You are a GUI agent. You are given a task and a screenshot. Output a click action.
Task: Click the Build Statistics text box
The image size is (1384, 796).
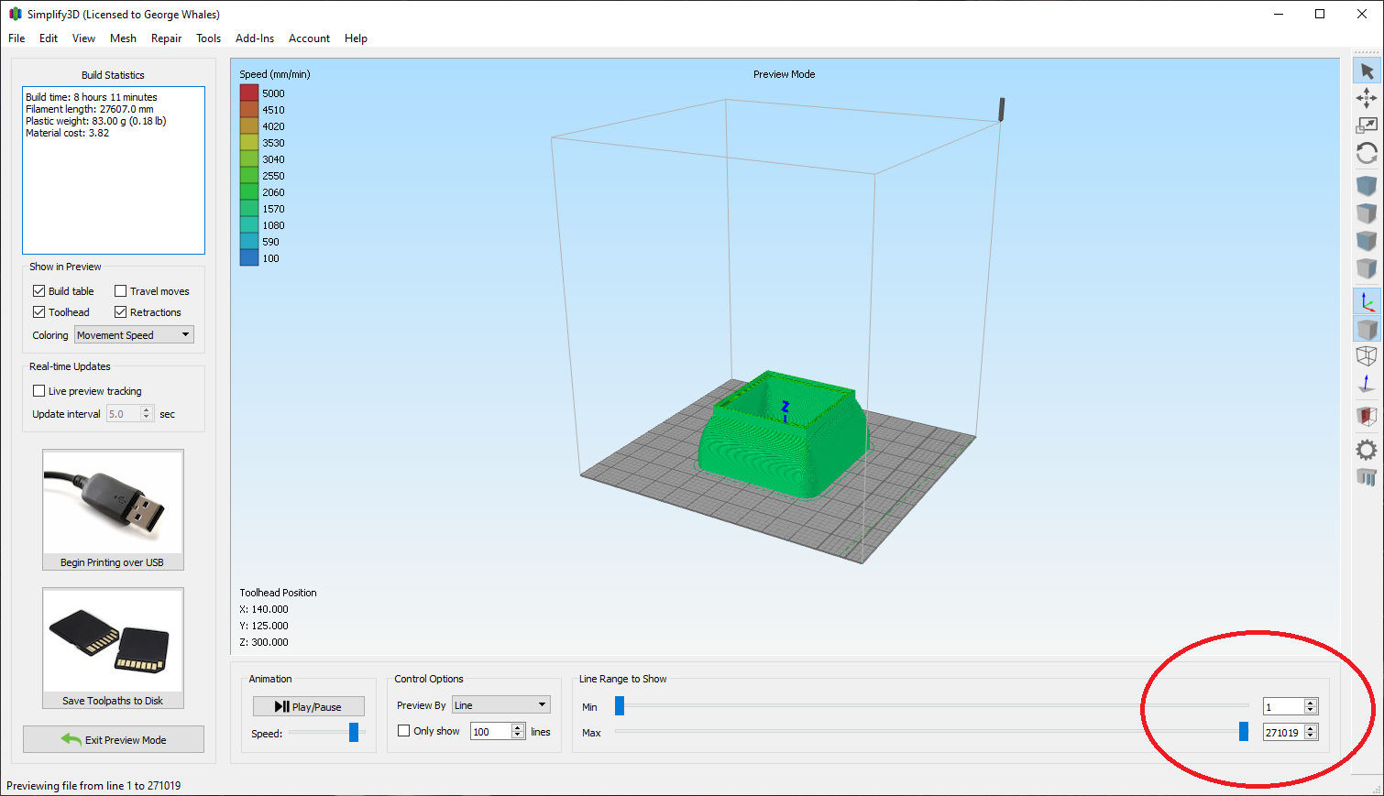(x=114, y=170)
